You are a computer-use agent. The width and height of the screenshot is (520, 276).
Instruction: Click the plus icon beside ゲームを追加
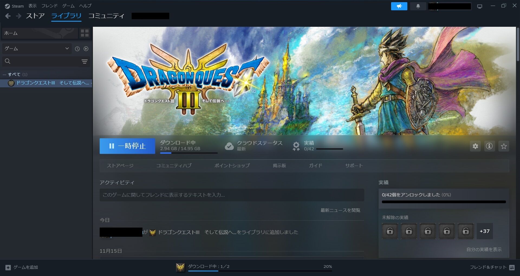click(x=8, y=267)
